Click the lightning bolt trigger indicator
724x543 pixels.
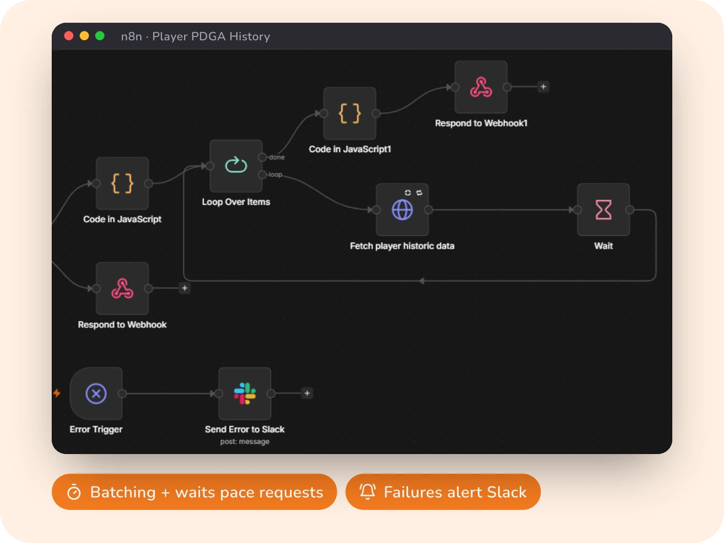point(57,393)
